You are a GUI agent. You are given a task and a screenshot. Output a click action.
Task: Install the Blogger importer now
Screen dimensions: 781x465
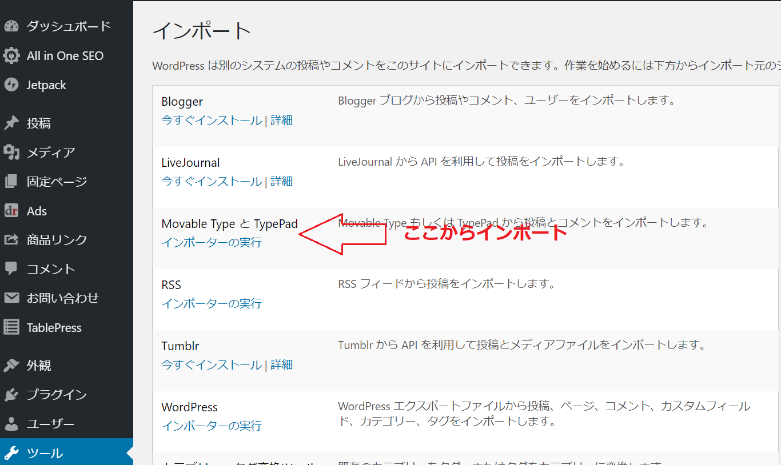click(x=212, y=121)
